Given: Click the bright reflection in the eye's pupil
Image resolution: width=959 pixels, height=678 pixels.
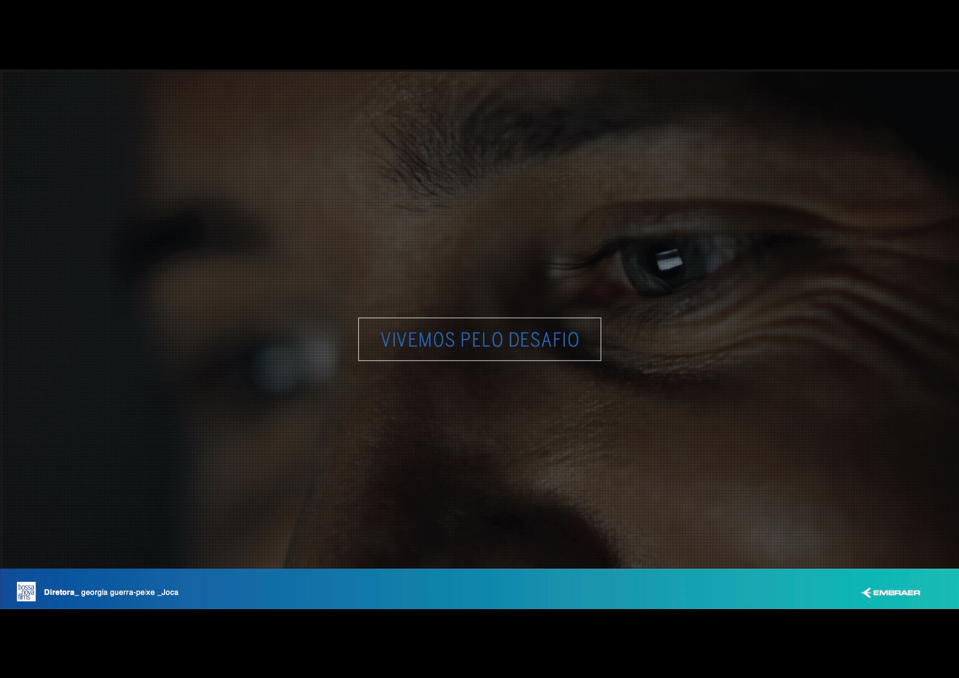Looking at the screenshot, I should 668,261.
